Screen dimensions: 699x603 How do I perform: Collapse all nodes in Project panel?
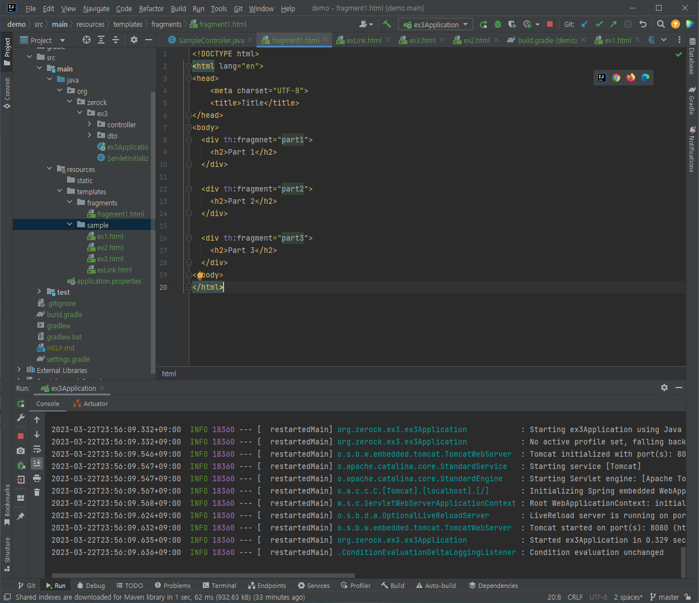[x=116, y=40]
